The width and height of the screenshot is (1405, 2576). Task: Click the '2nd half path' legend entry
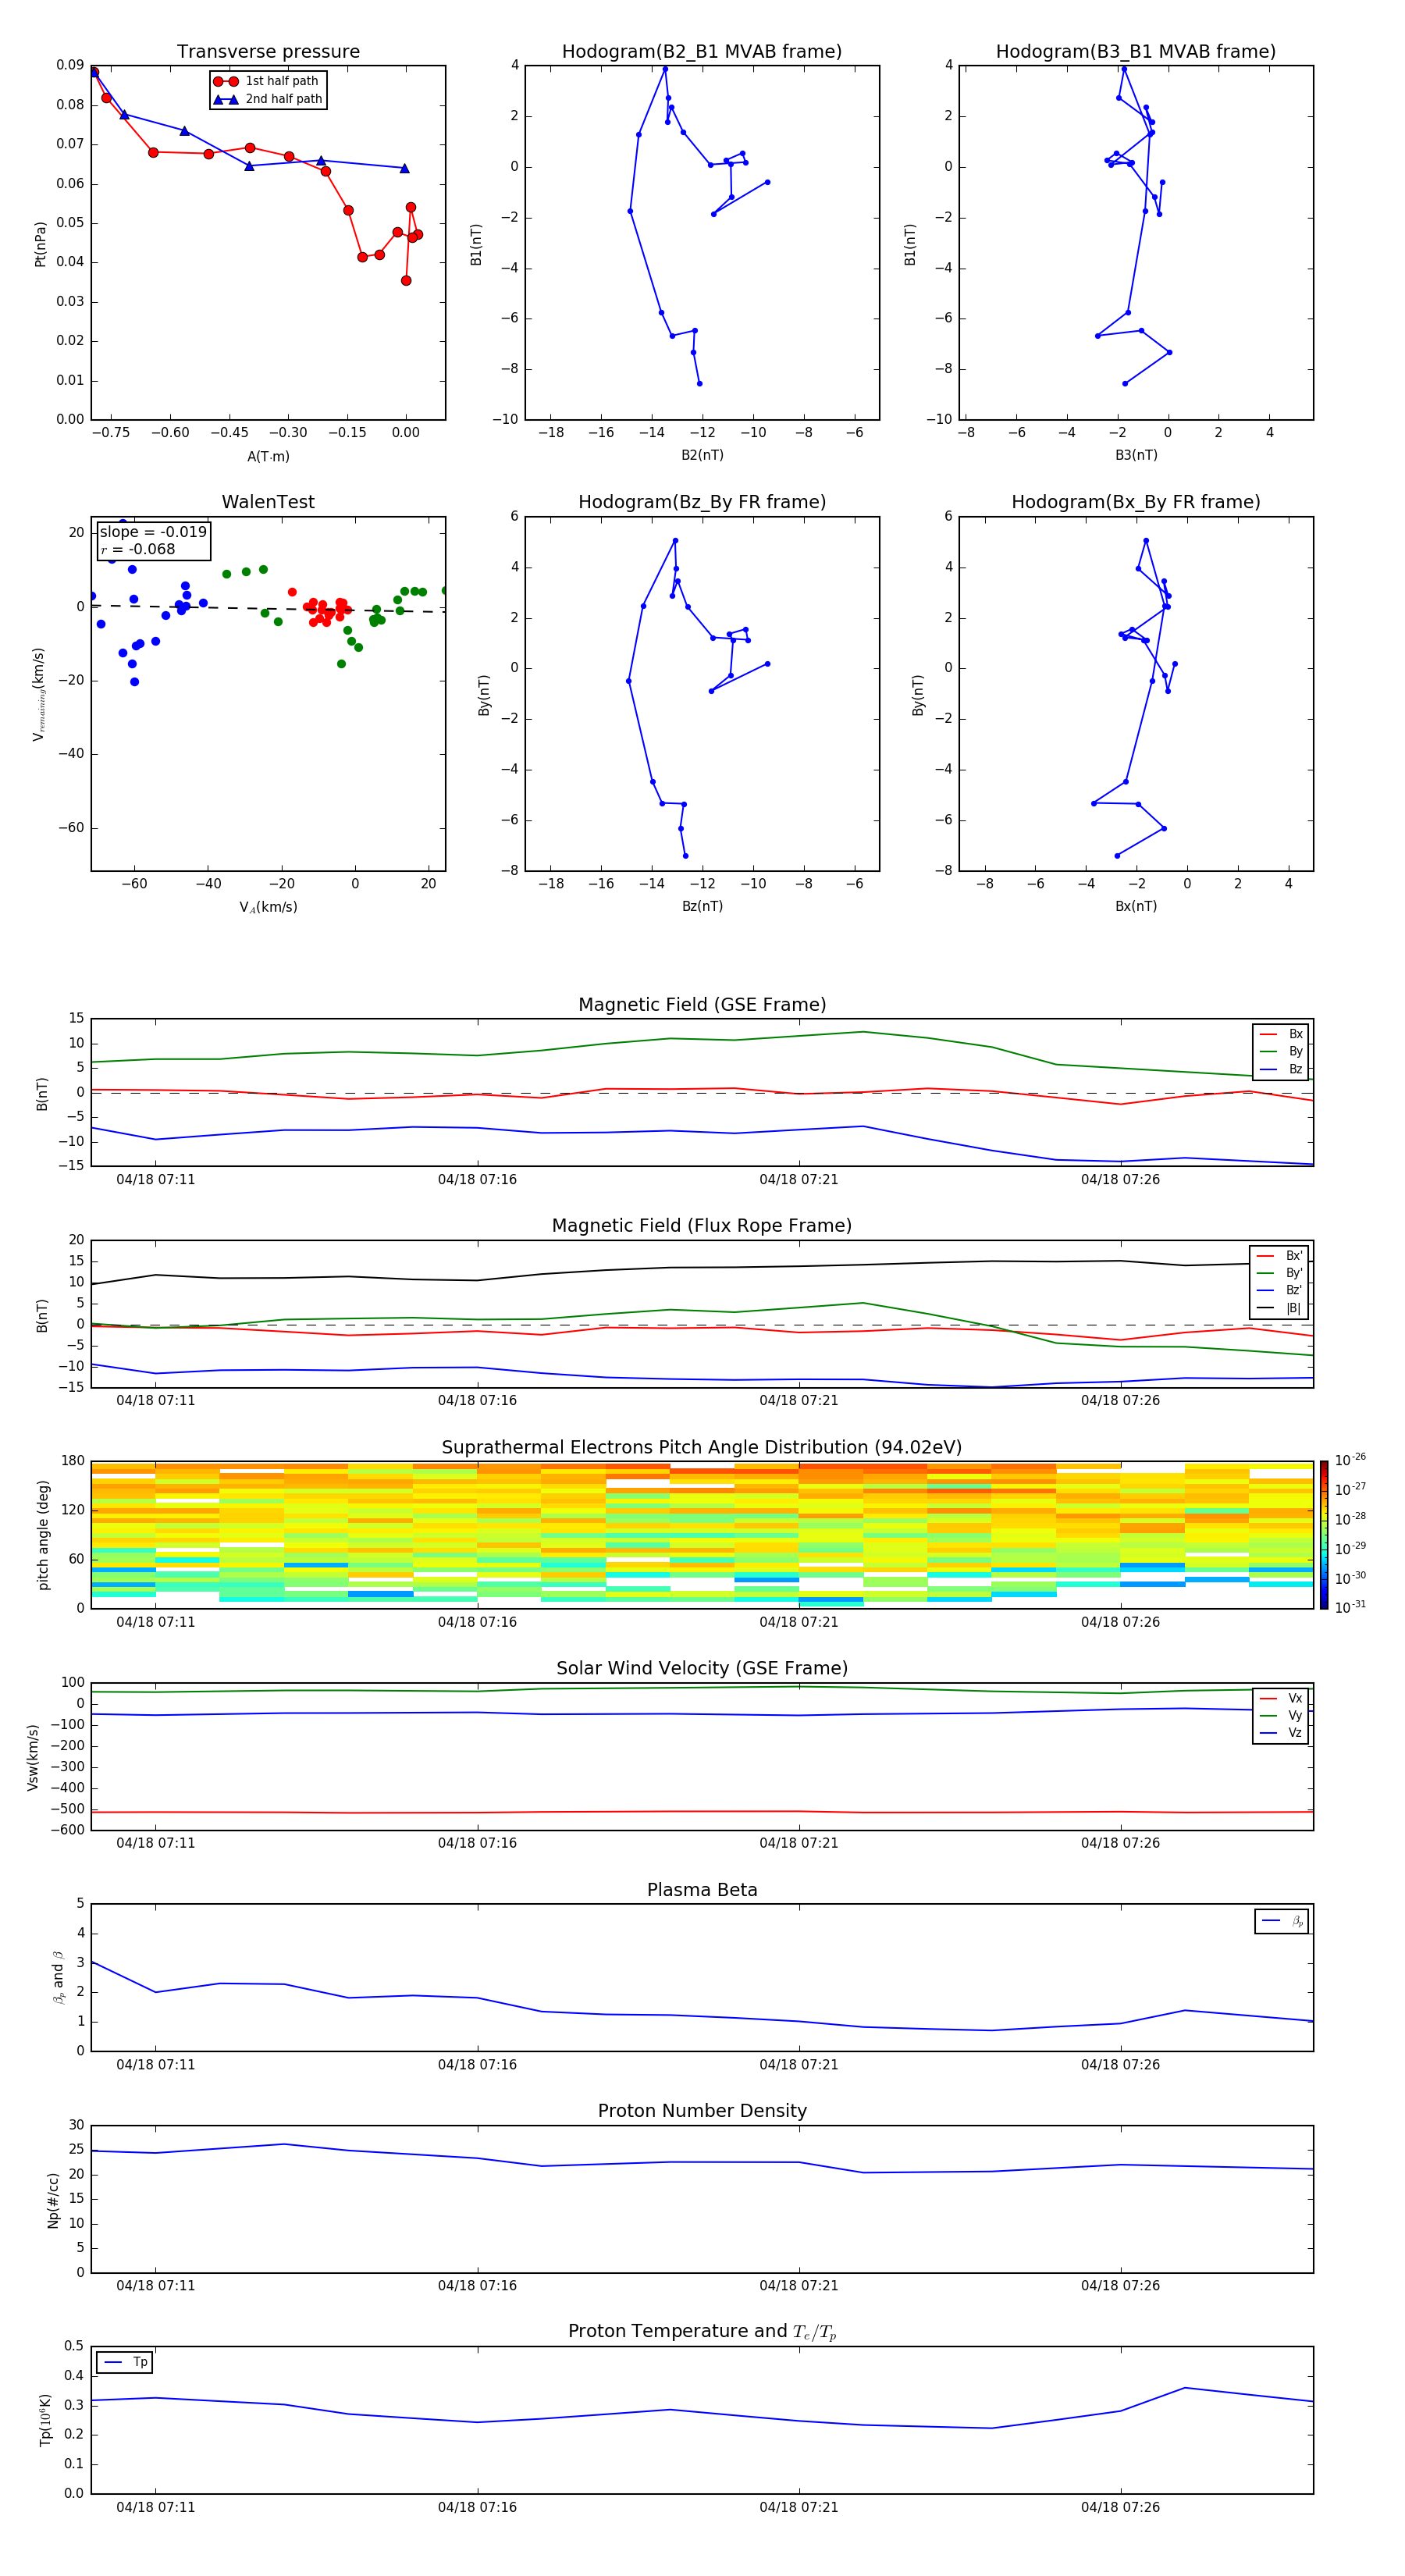click(x=268, y=99)
